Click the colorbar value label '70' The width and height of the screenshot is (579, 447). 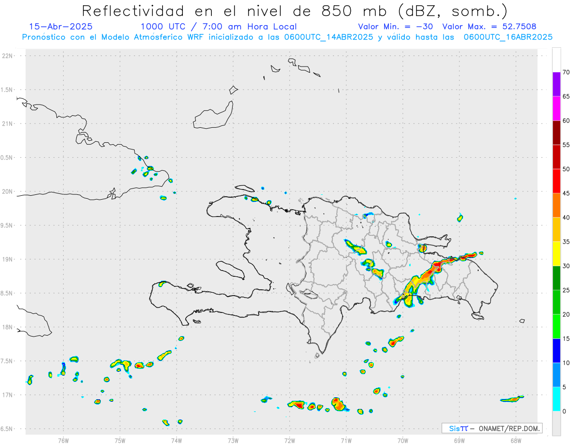tap(566, 72)
